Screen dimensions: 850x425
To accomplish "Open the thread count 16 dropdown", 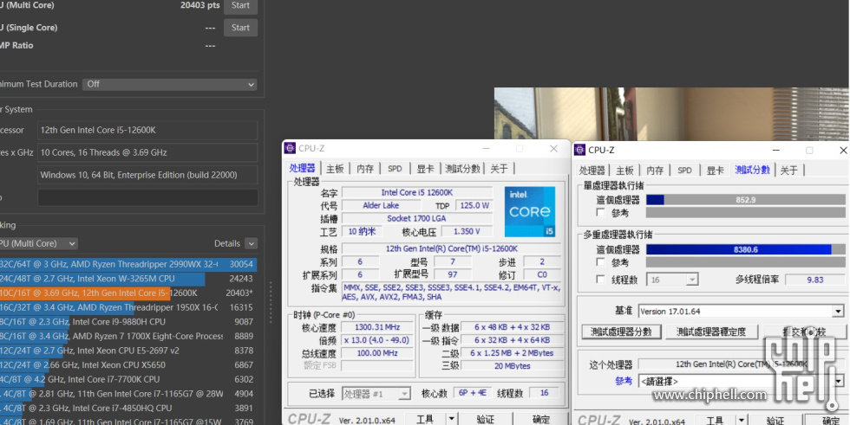I will pos(673,280).
